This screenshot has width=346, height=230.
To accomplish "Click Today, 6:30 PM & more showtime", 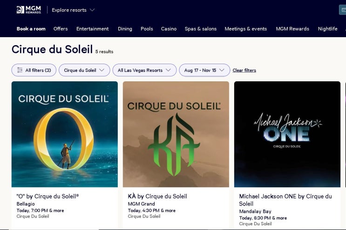I will click(x=263, y=218).
